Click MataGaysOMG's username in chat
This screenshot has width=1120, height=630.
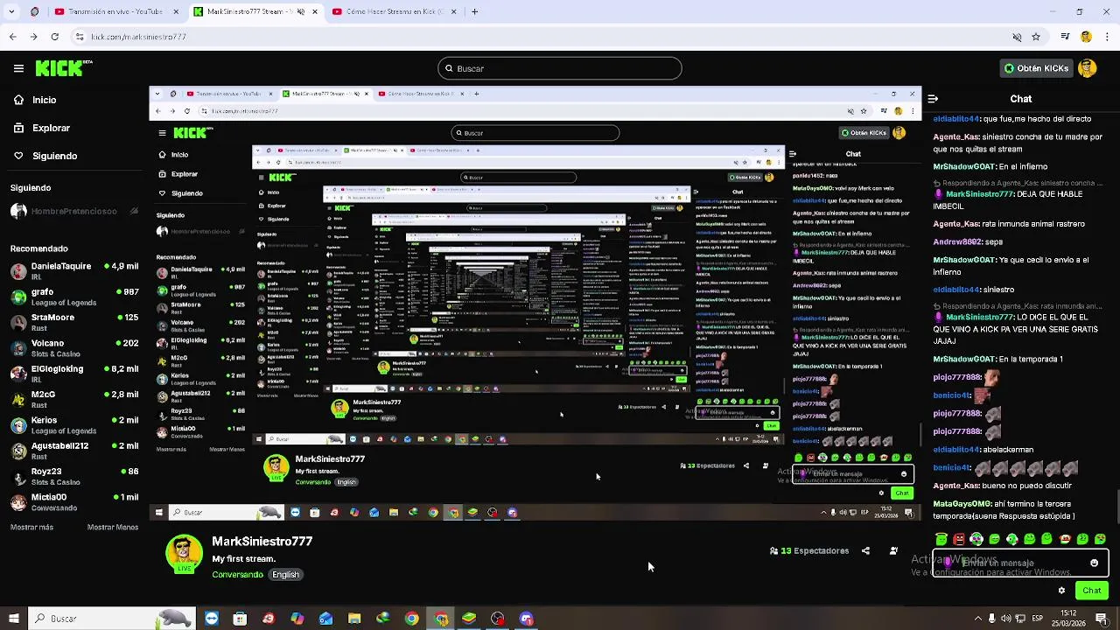click(x=962, y=504)
